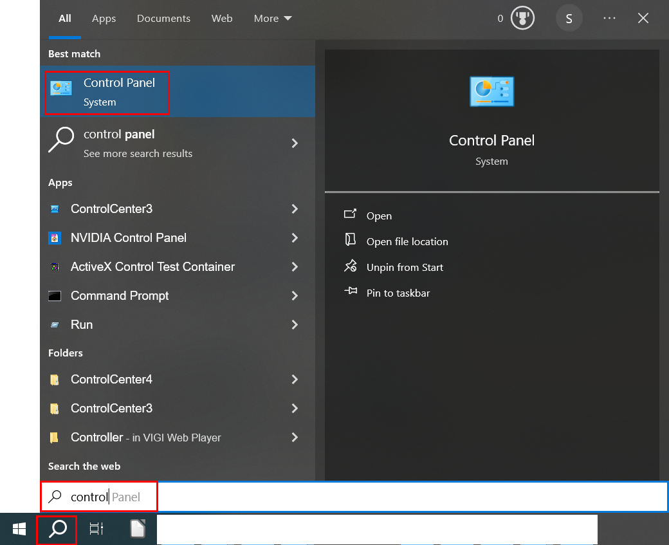Open the Windows Start button

pos(19,529)
